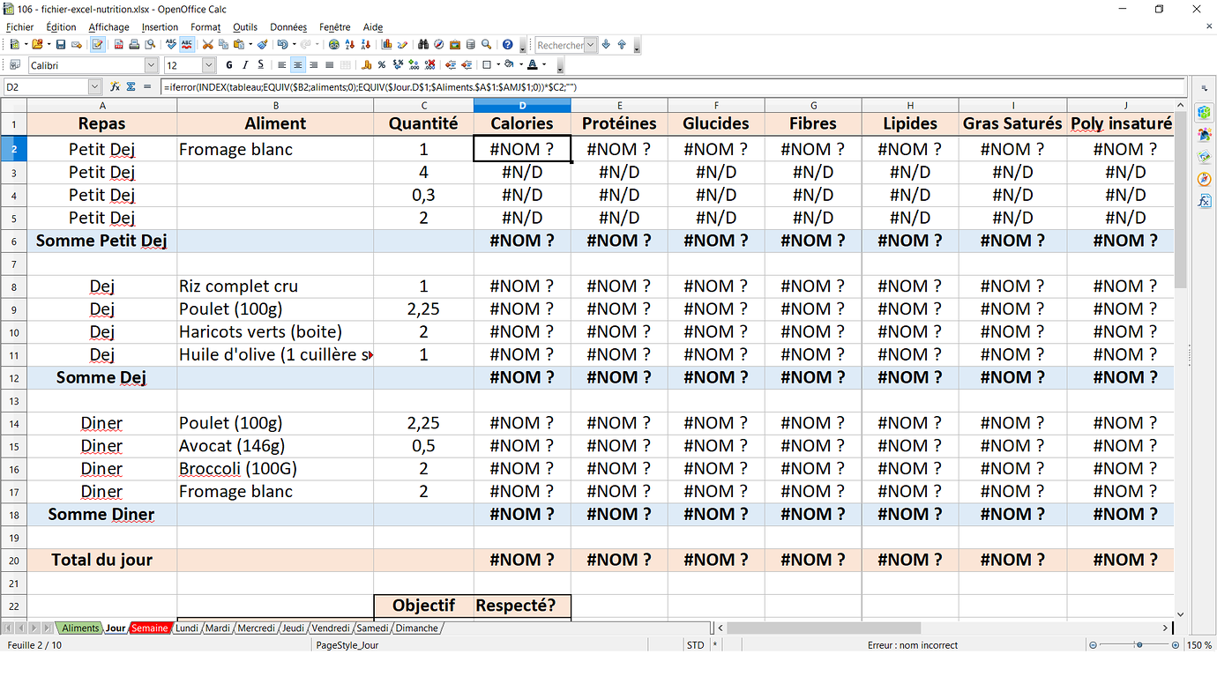Screen dimensions: 1217x684
Task: Open the Navigator from the sidebar
Action: [1203, 178]
